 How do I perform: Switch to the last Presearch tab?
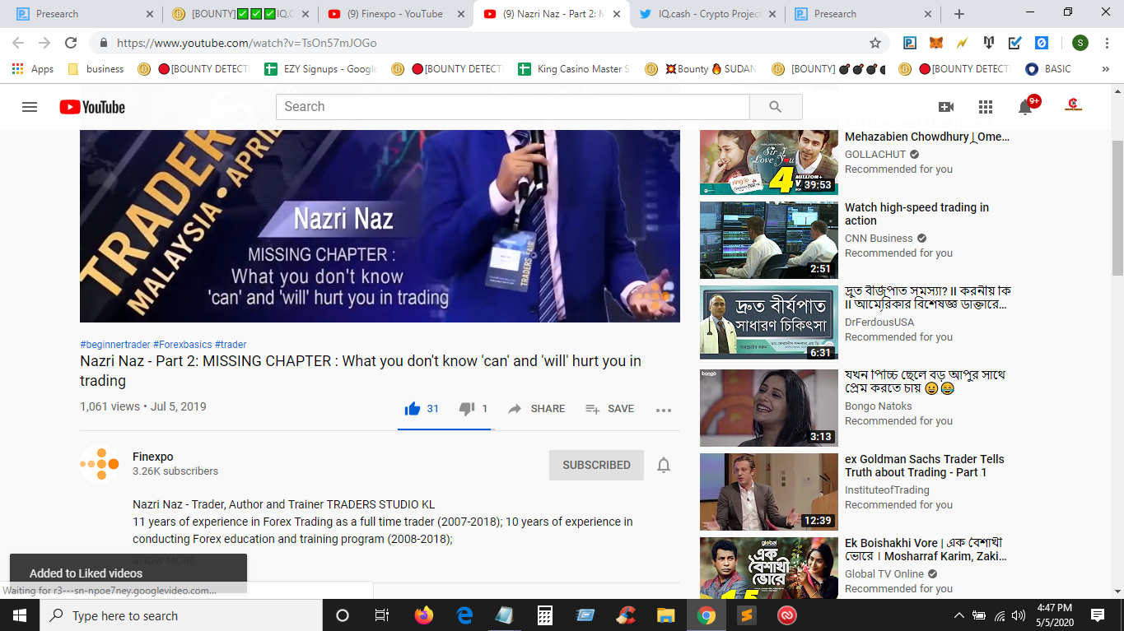coord(863,14)
